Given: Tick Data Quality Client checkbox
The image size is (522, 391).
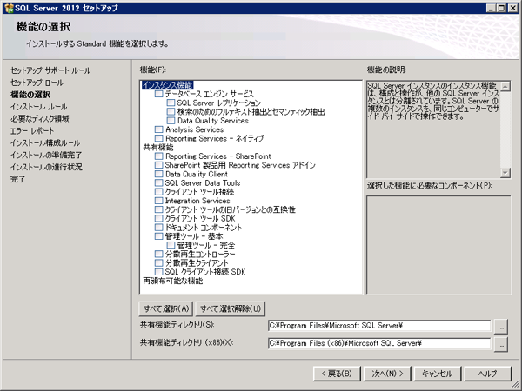Looking at the screenshot, I should point(159,174).
